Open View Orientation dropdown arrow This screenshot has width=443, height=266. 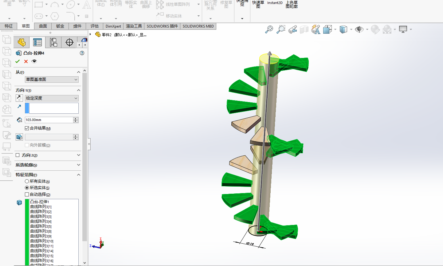(335, 30)
